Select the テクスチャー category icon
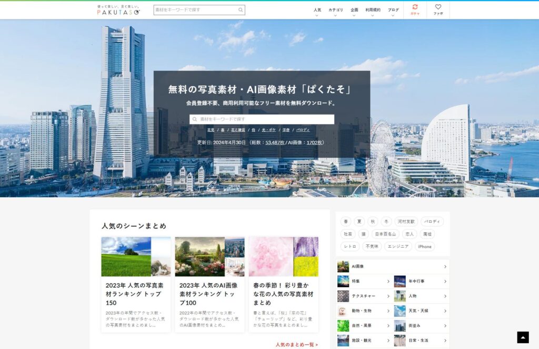Screen dimensions: 539x349 point(343,296)
